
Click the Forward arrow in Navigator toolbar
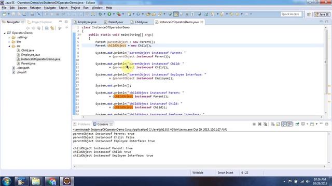tap(33, 28)
